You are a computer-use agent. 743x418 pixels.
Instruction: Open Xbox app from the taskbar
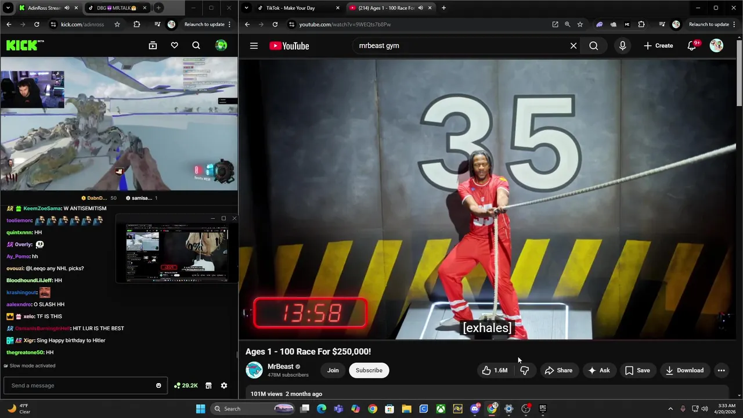pyautogui.click(x=441, y=409)
